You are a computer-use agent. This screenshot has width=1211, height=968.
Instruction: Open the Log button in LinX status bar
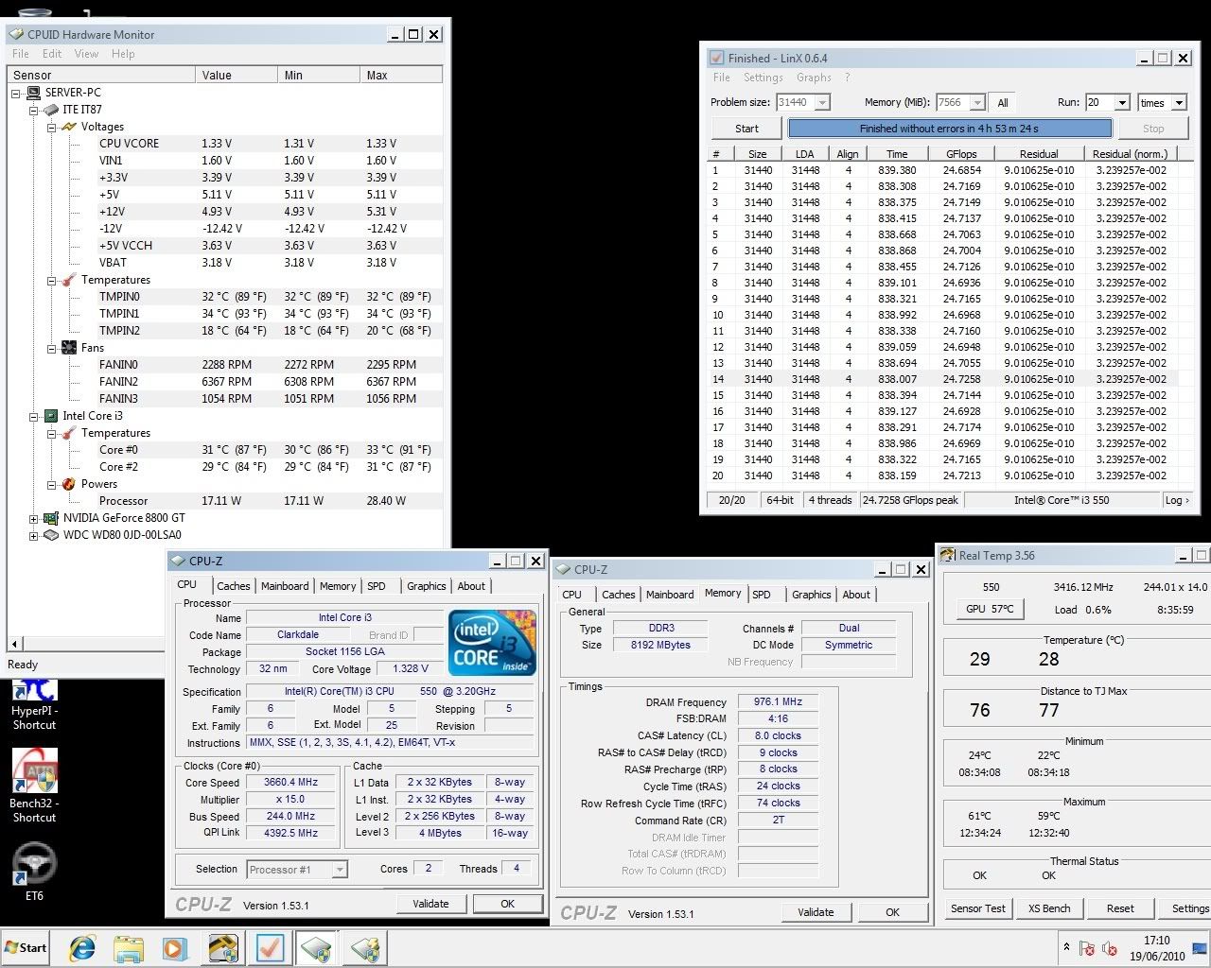(1176, 500)
